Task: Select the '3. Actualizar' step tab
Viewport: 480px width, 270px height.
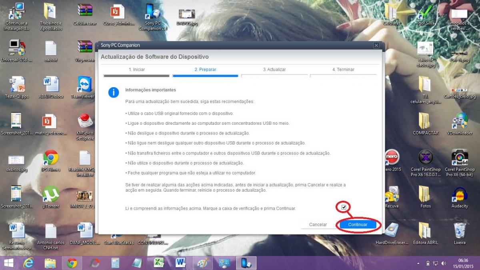Action: [274, 70]
